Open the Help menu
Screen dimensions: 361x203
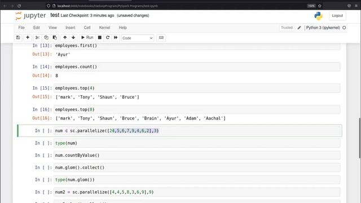click(123, 28)
